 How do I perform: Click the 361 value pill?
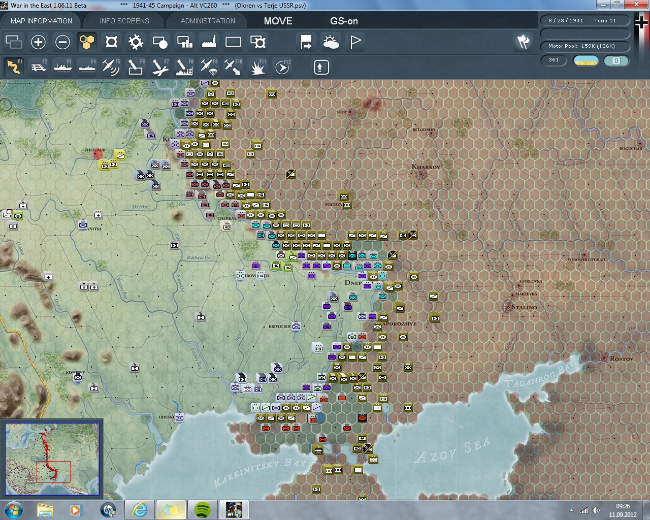click(554, 60)
